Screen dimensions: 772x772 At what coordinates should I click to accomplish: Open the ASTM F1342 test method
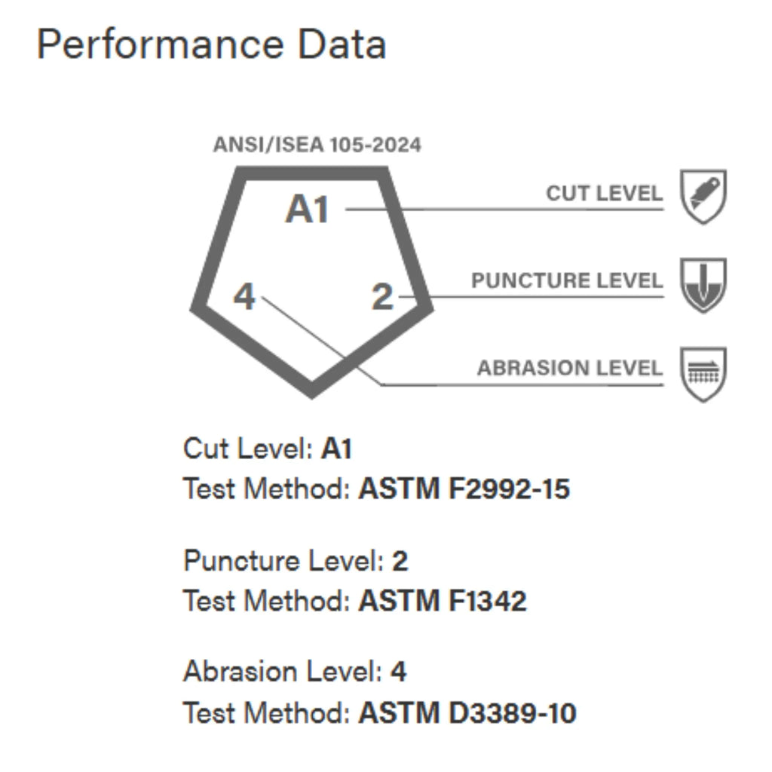tap(443, 601)
